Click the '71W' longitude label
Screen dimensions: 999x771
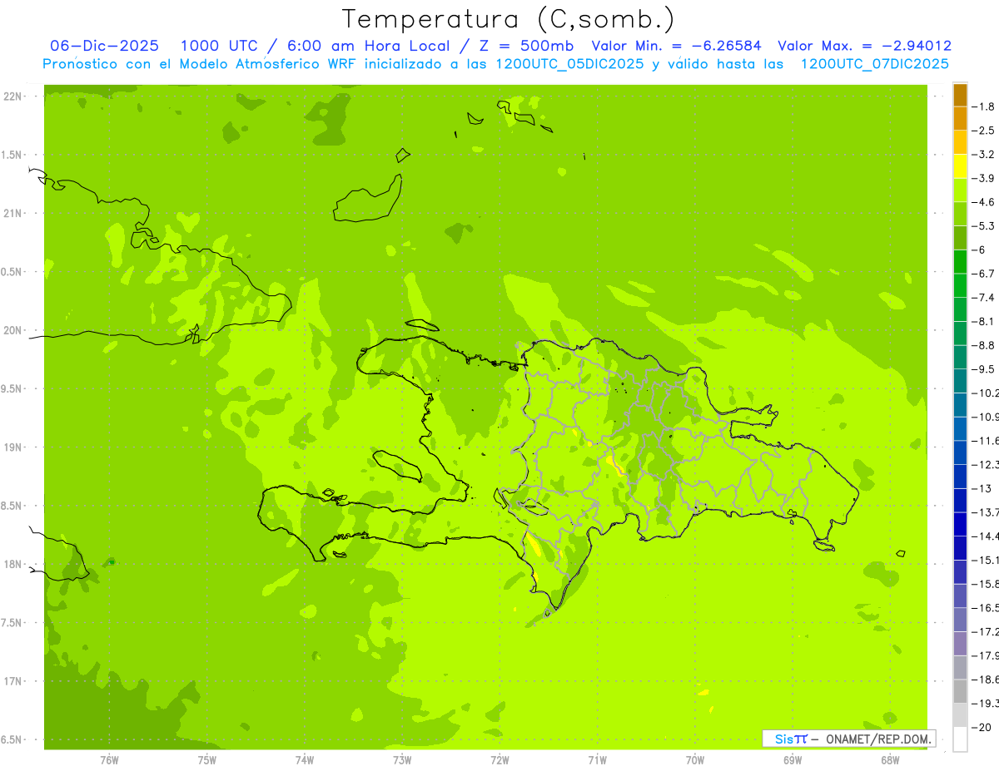[597, 760]
